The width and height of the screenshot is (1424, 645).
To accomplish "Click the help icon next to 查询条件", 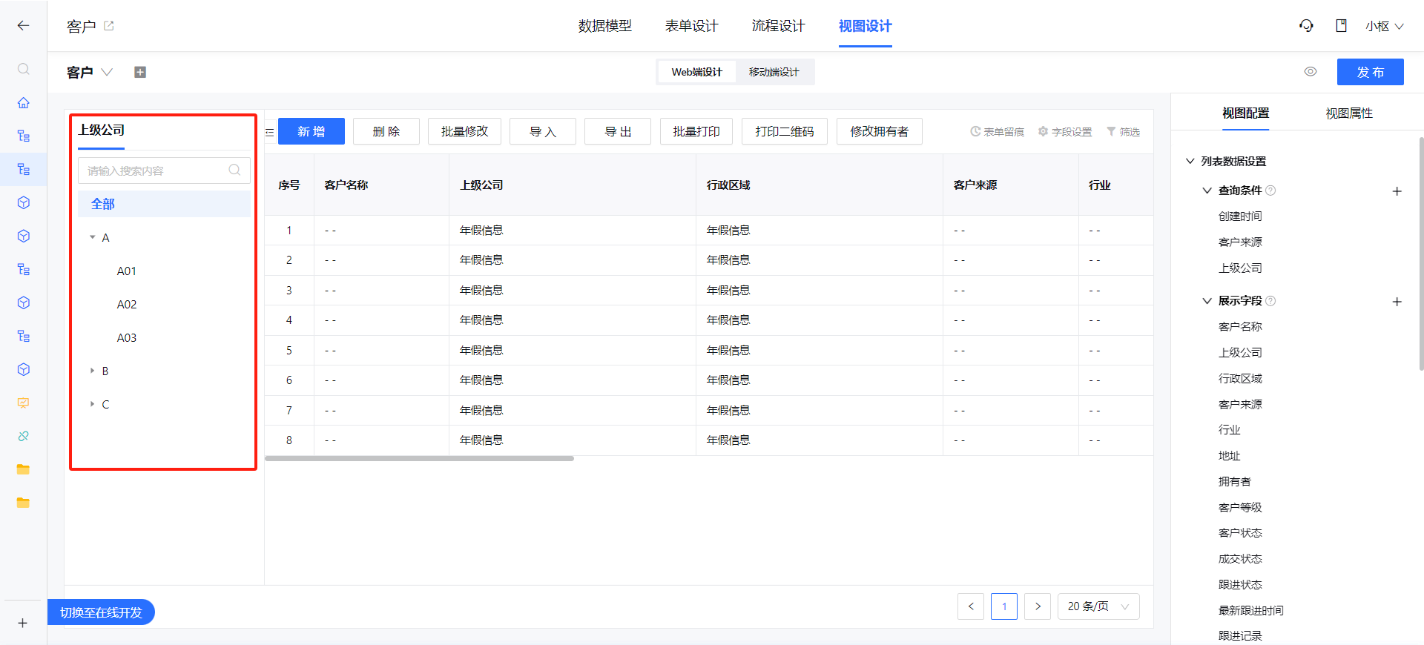I will point(1270,191).
